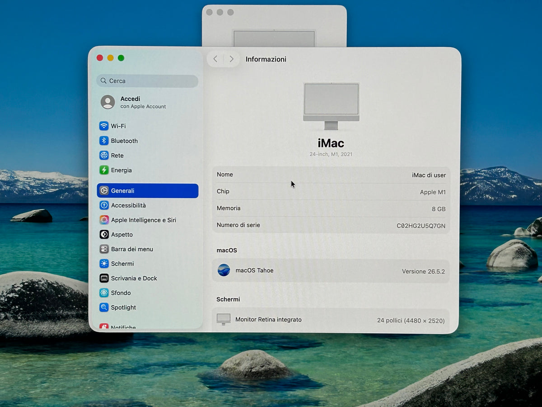The height and width of the screenshot is (407, 542).
Task: Select the Schermi sun icon in sidebar
Action: coord(104,264)
